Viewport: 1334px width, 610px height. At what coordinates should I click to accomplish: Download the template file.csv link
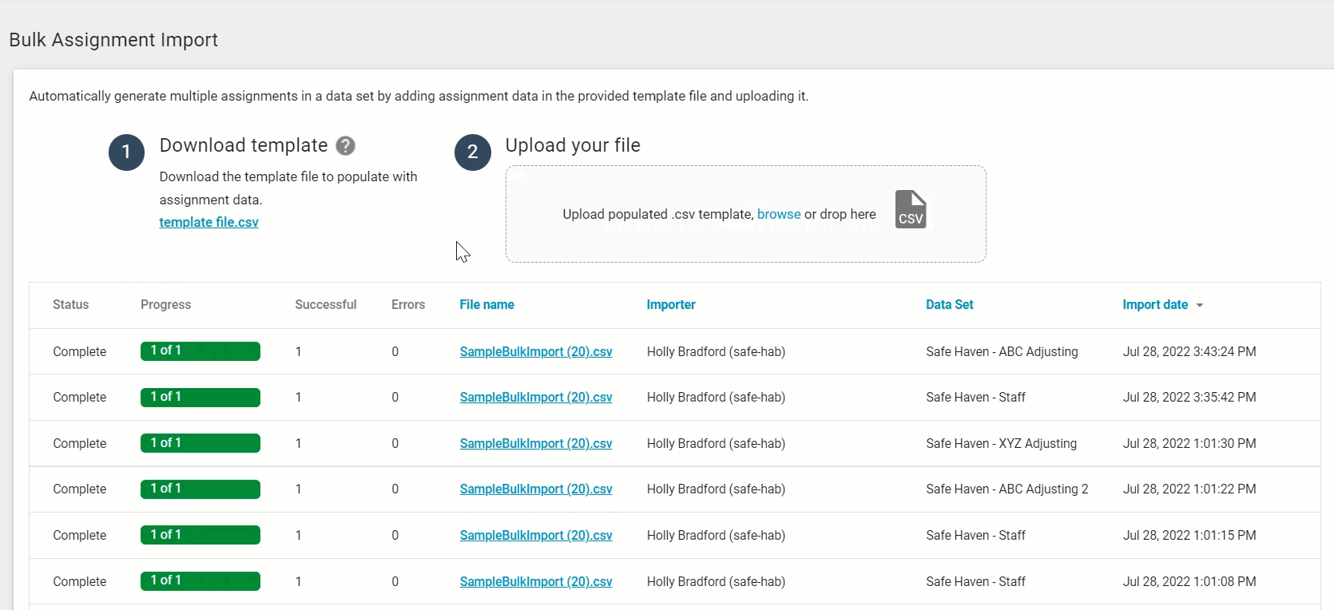click(208, 222)
